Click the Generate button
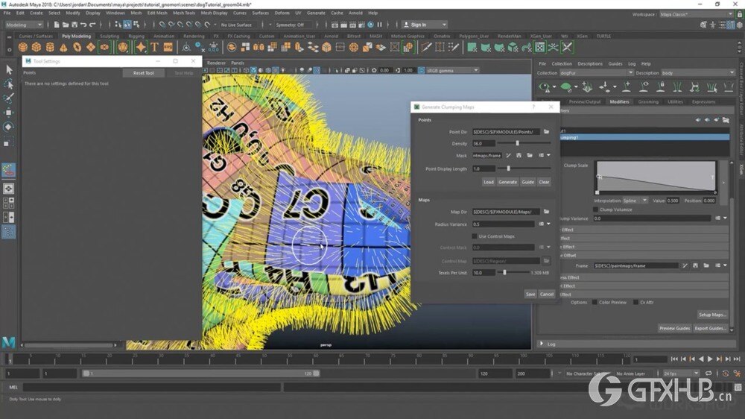The height and width of the screenshot is (419, 745). (507, 182)
